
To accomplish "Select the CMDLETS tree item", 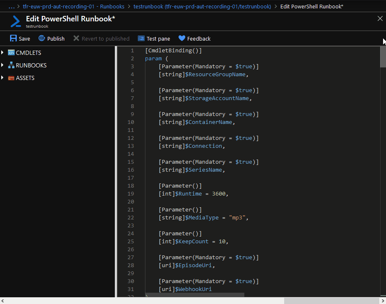I will pos(28,53).
